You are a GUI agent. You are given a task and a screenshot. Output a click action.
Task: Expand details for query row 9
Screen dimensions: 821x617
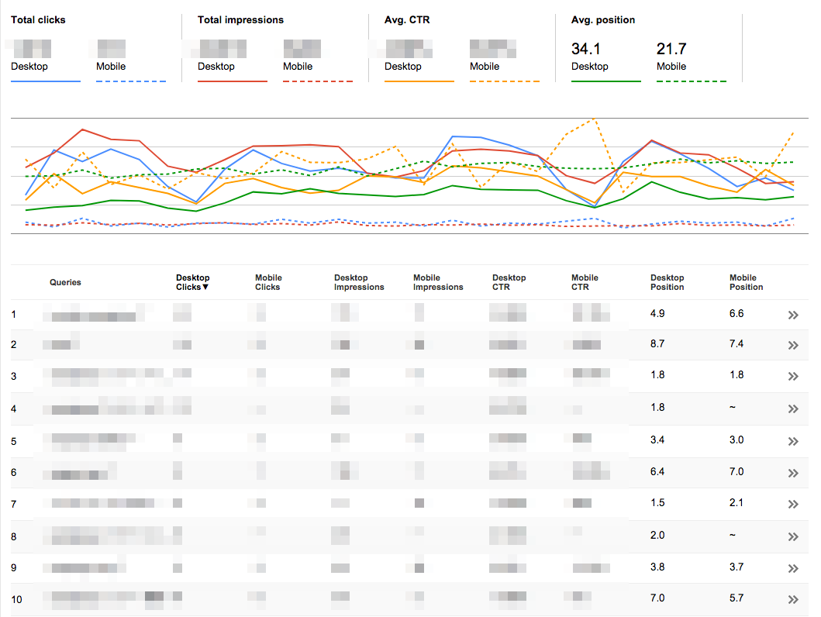(793, 568)
